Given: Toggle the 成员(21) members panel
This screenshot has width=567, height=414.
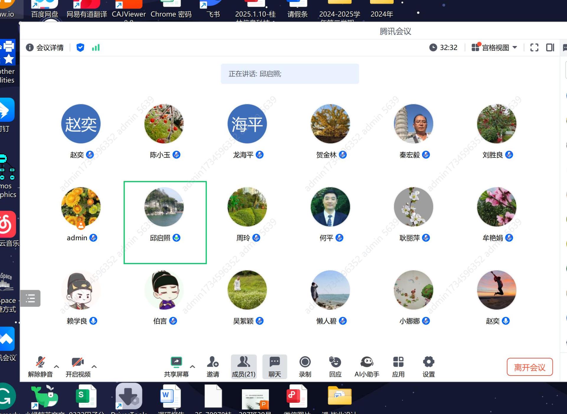Looking at the screenshot, I should [x=244, y=366].
